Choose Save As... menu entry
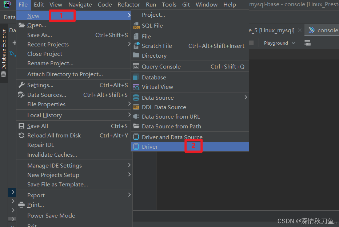The height and width of the screenshot is (227, 339). coord(74,35)
